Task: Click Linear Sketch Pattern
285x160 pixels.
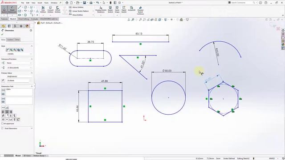Action: point(79,11)
